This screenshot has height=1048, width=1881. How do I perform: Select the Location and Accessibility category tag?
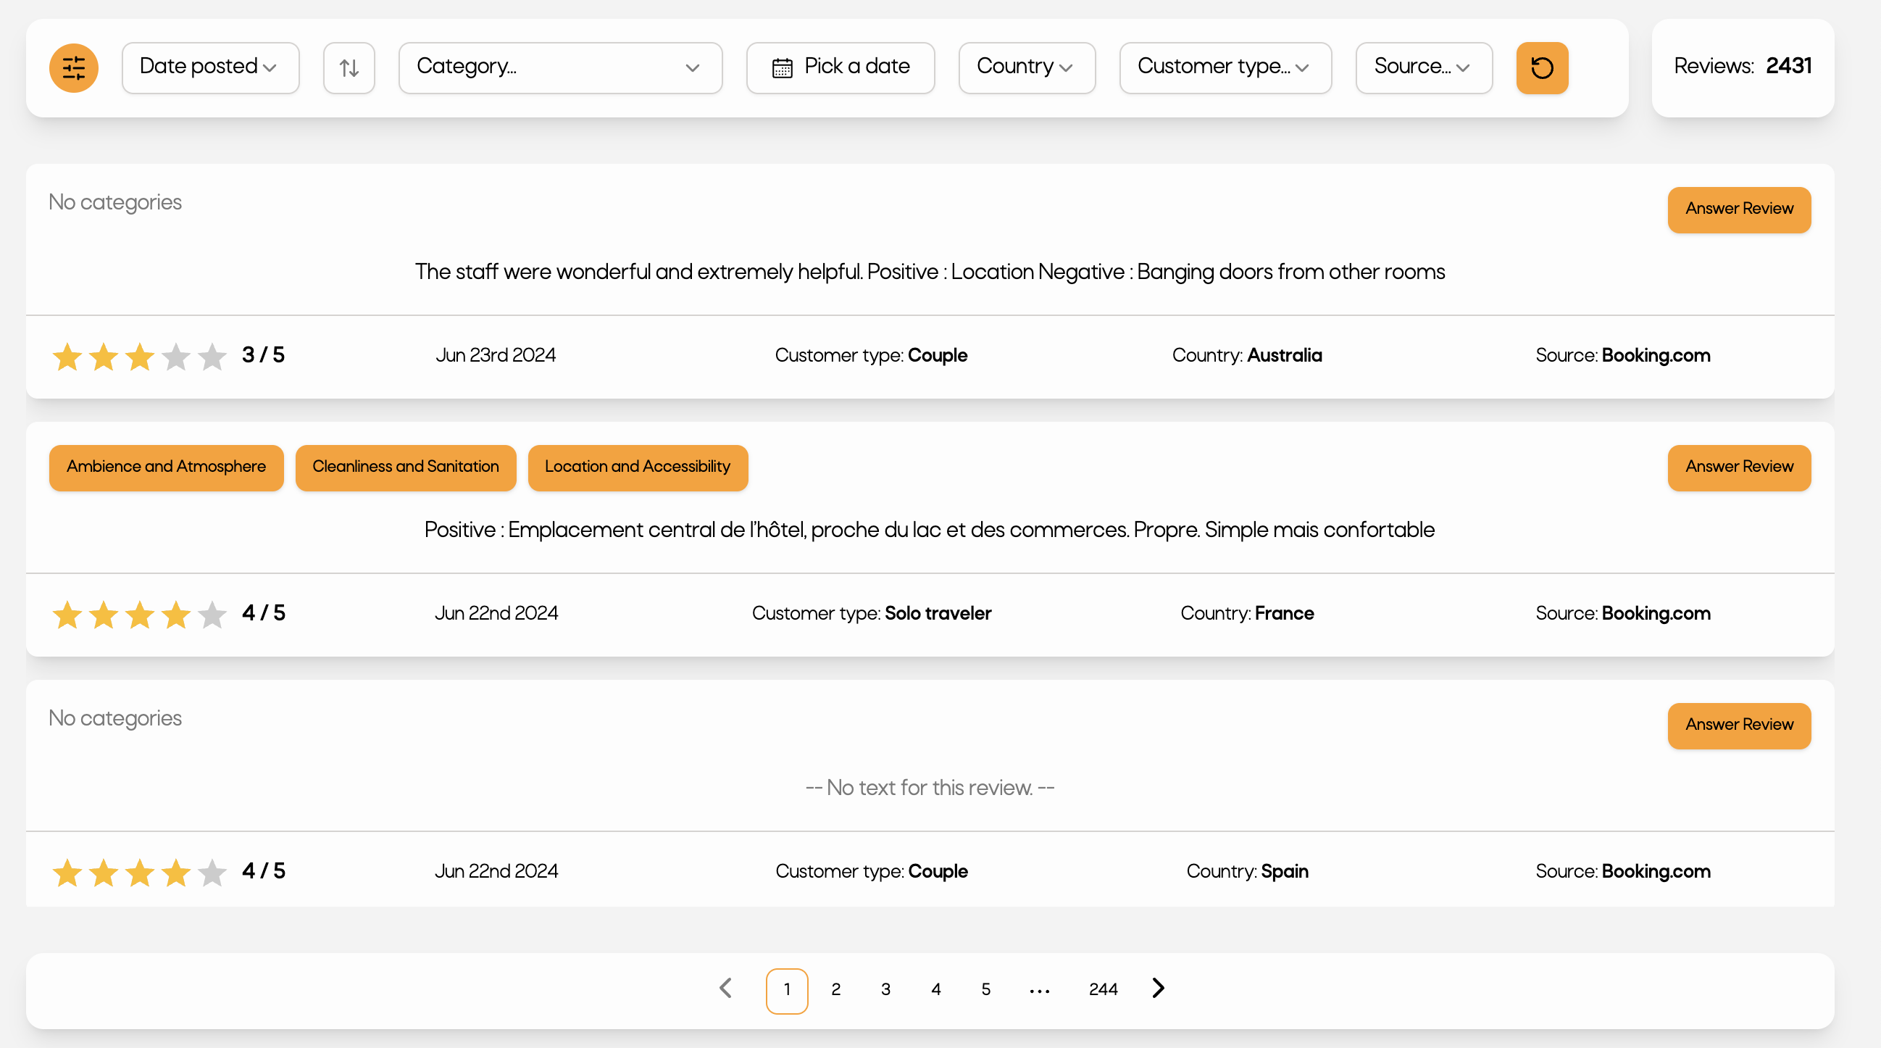(638, 467)
